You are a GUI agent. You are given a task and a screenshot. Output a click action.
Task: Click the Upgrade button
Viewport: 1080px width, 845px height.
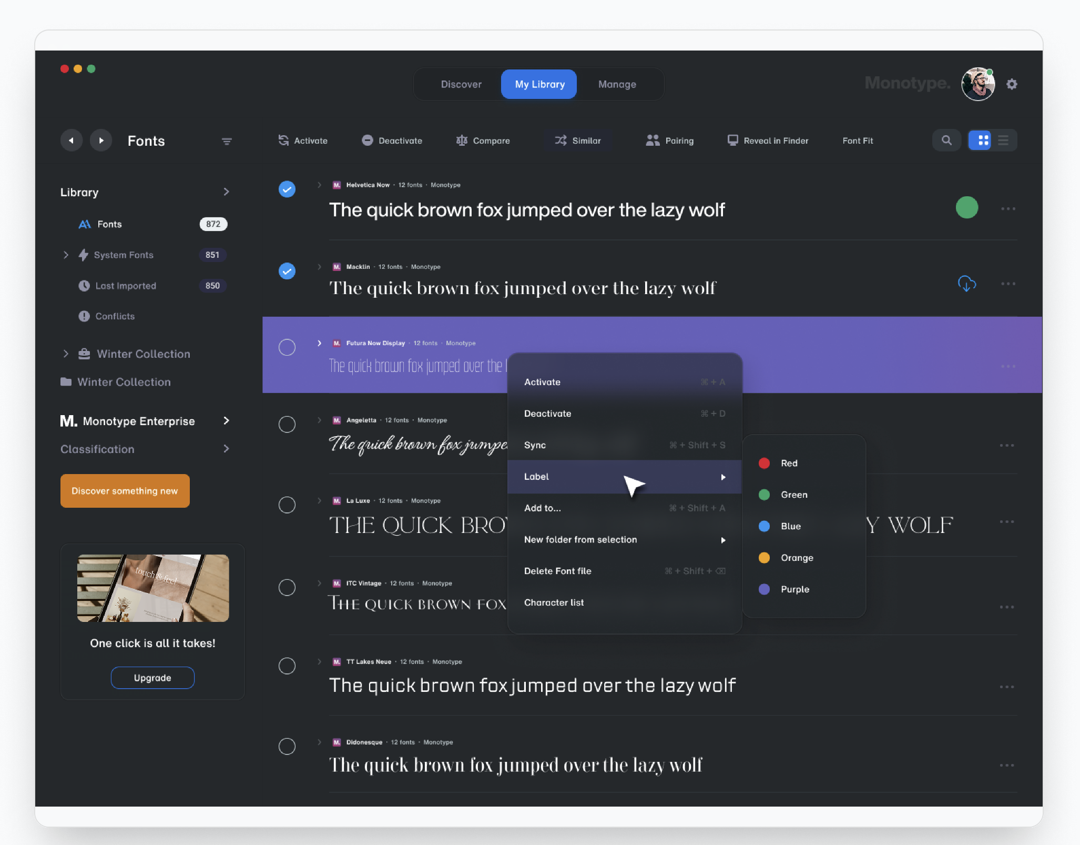tap(152, 678)
